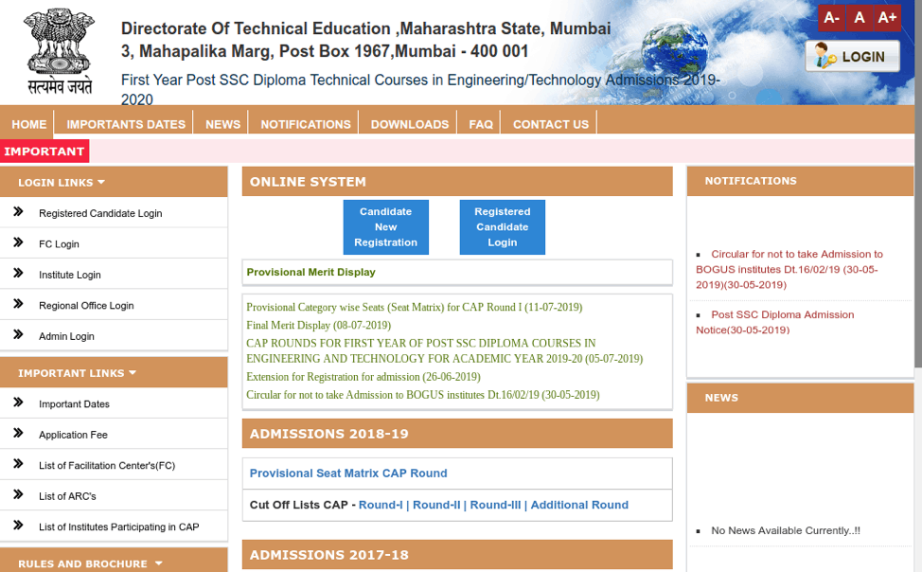Open IMPORTANTS DATES menu item
Screen dimensions: 922x572
click(126, 124)
